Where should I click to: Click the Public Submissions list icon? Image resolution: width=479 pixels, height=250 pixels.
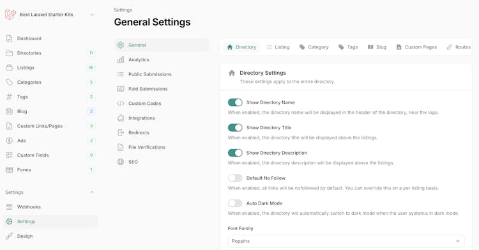coord(121,74)
